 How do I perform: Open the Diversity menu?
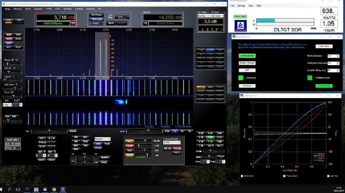point(67,9)
